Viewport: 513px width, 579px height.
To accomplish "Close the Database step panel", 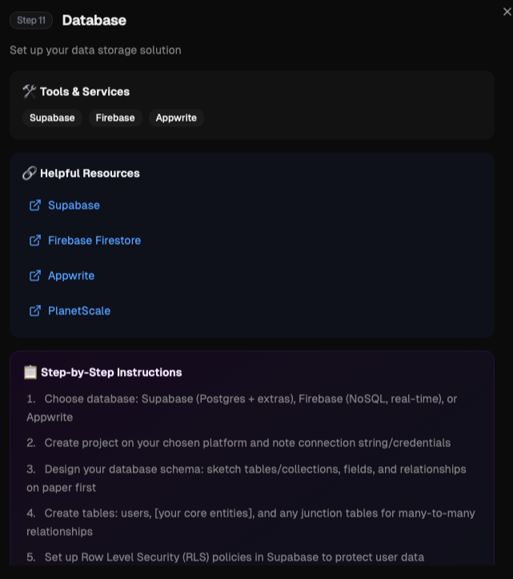I will click(506, 11).
